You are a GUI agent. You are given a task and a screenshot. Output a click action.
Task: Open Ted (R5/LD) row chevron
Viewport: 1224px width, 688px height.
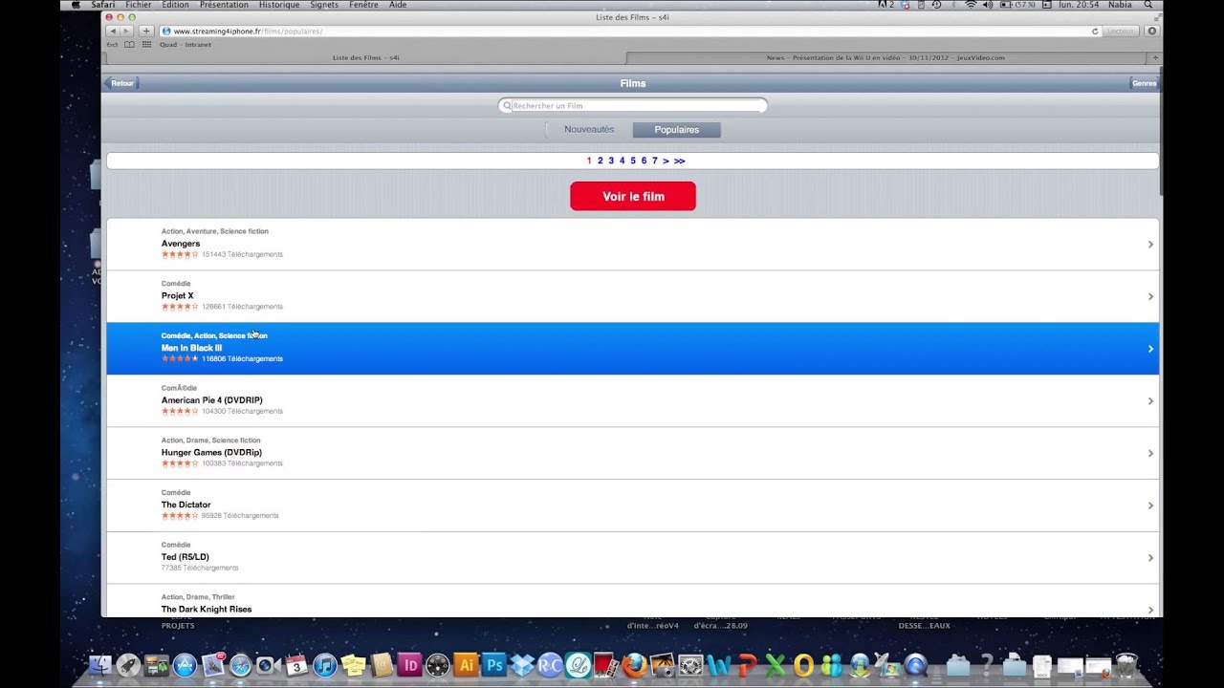pyautogui.click(x=1150, y=558)
